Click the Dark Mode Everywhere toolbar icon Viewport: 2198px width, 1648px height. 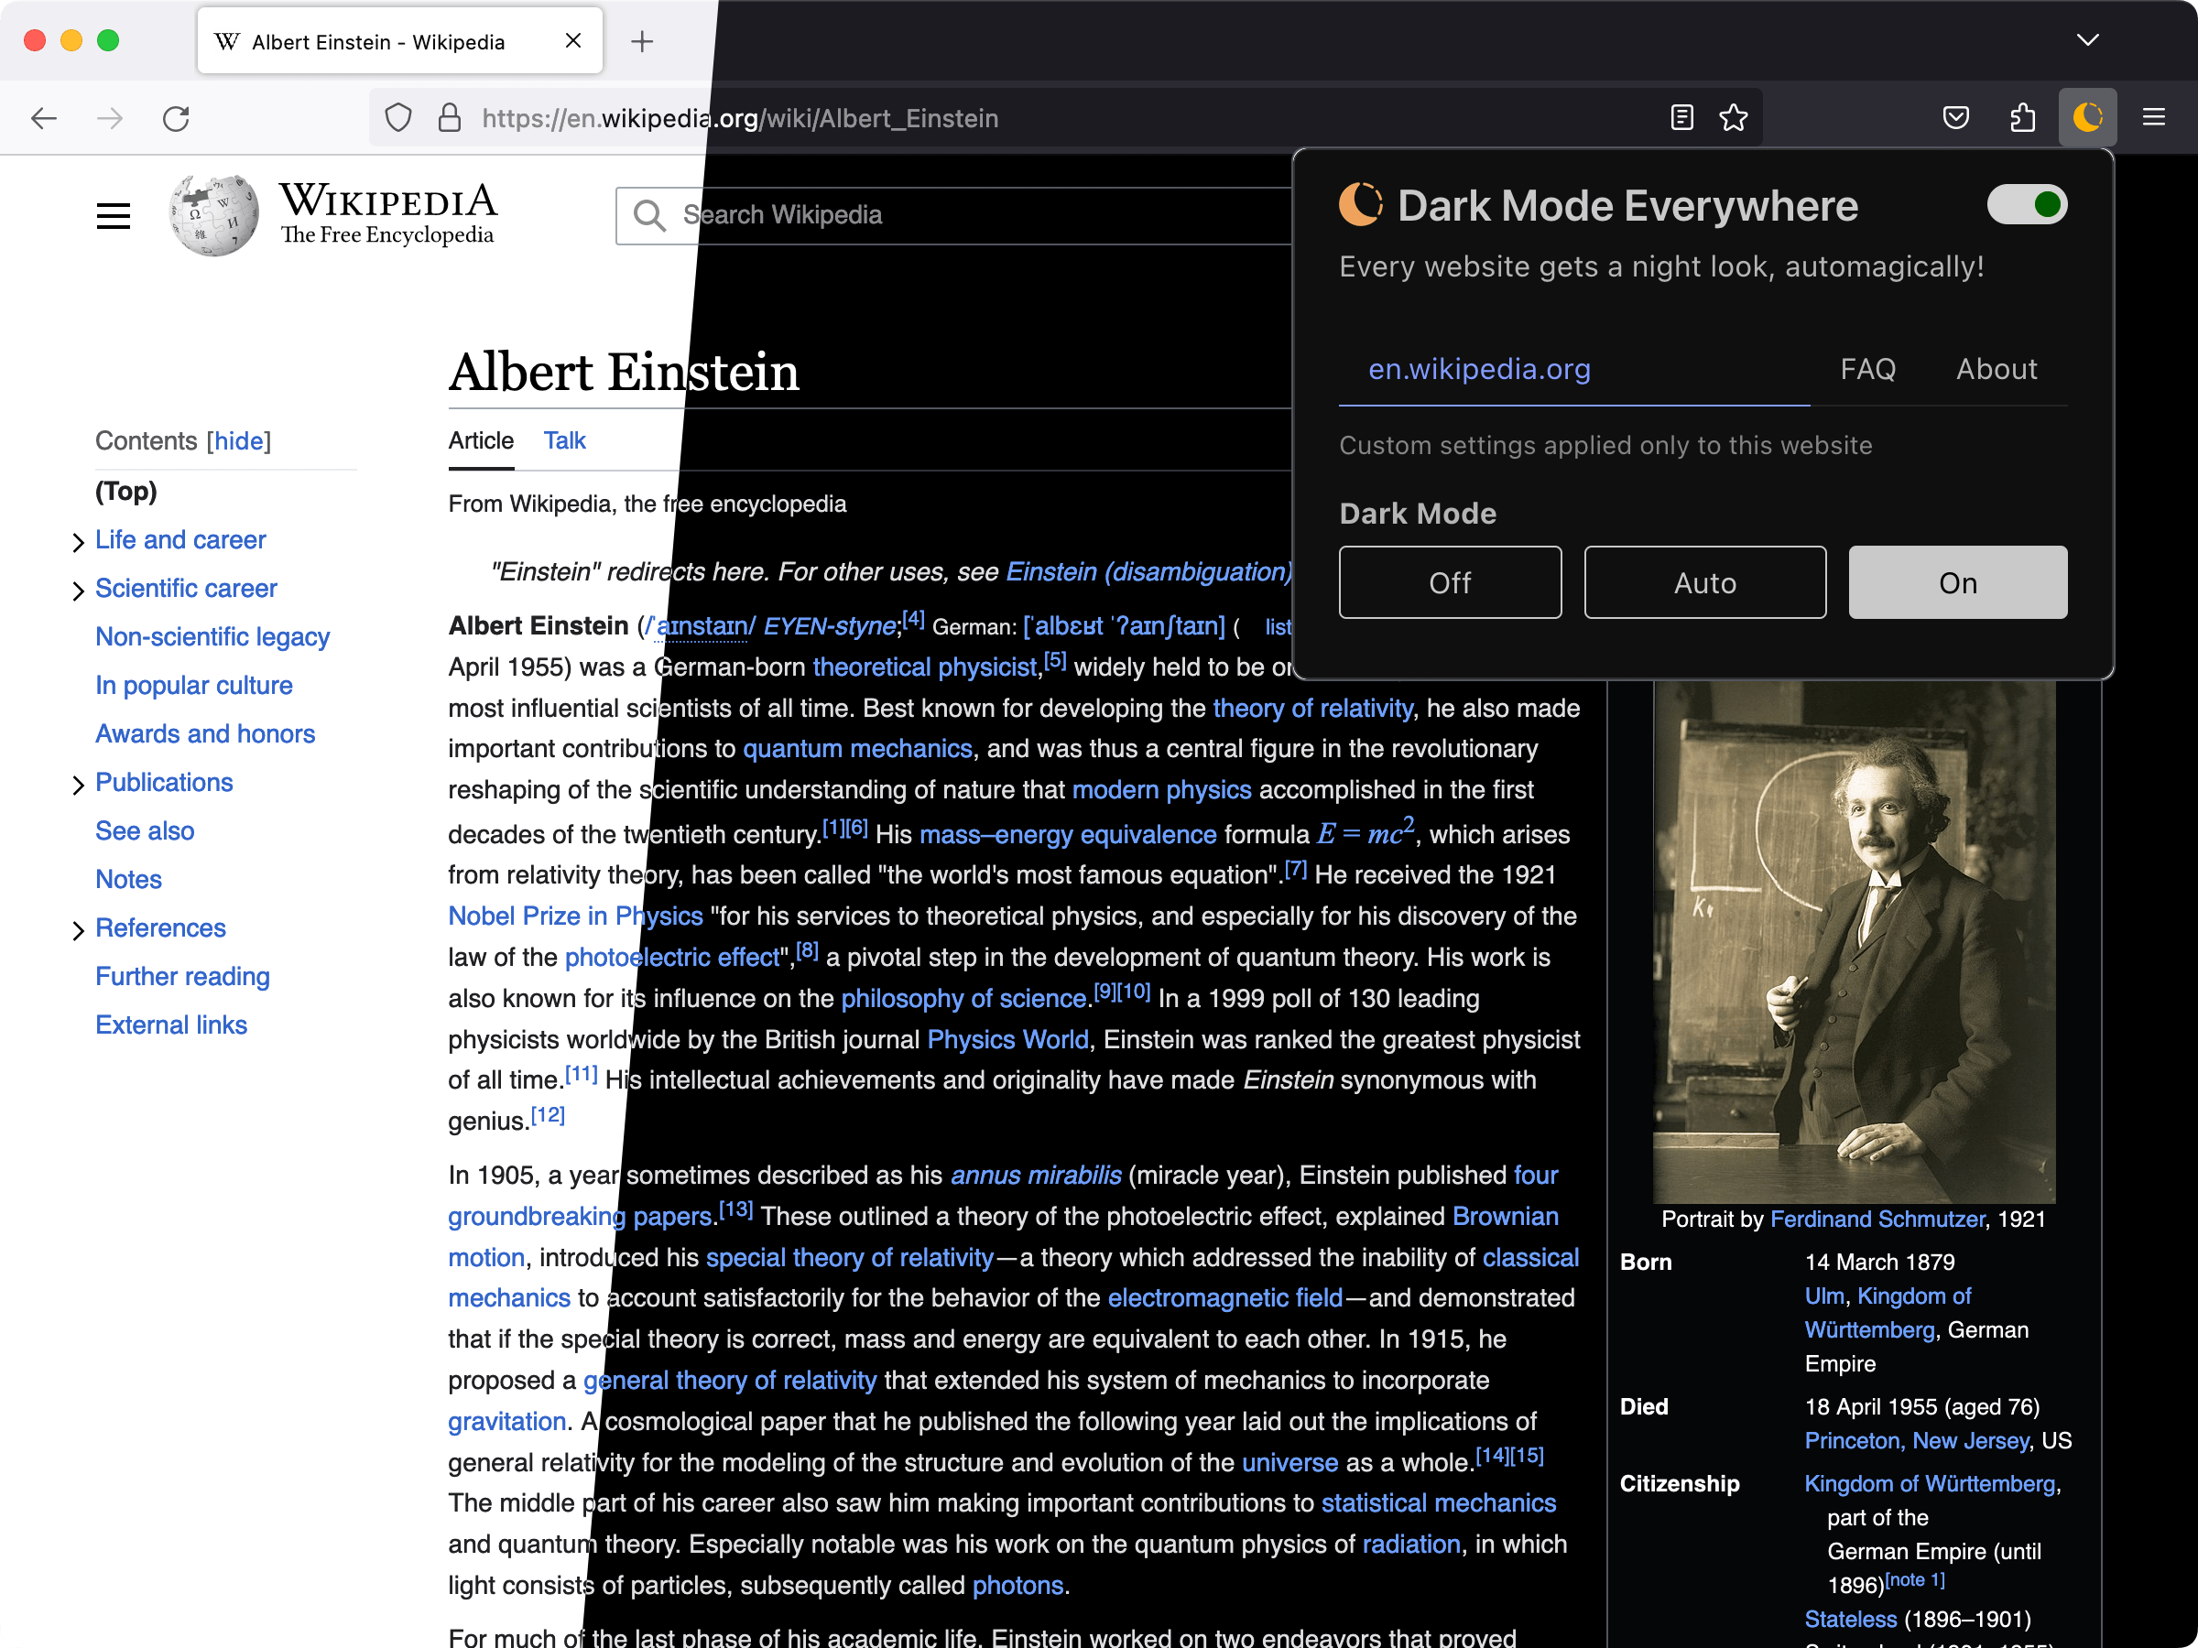point(2086,117)
